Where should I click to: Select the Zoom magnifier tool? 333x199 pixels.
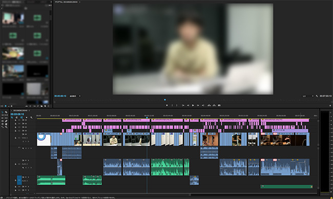tap(6, 127)
